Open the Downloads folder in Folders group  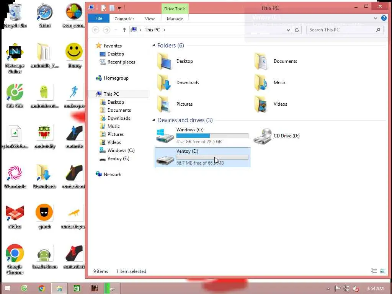(178, 83)
